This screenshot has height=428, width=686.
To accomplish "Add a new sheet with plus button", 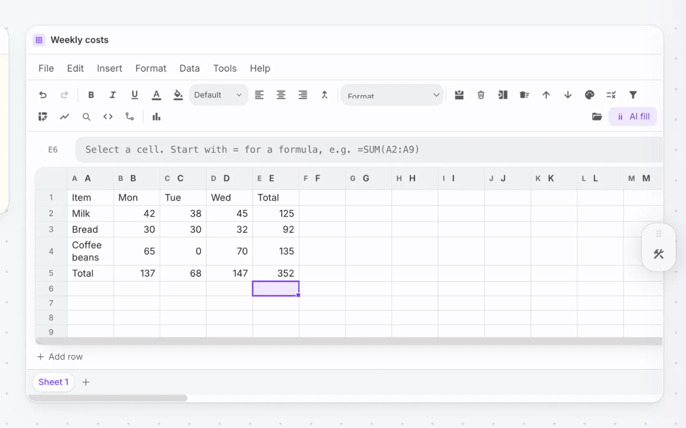I will coord(86,382).
